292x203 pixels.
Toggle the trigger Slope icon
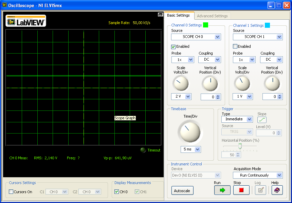coord(262,120)
